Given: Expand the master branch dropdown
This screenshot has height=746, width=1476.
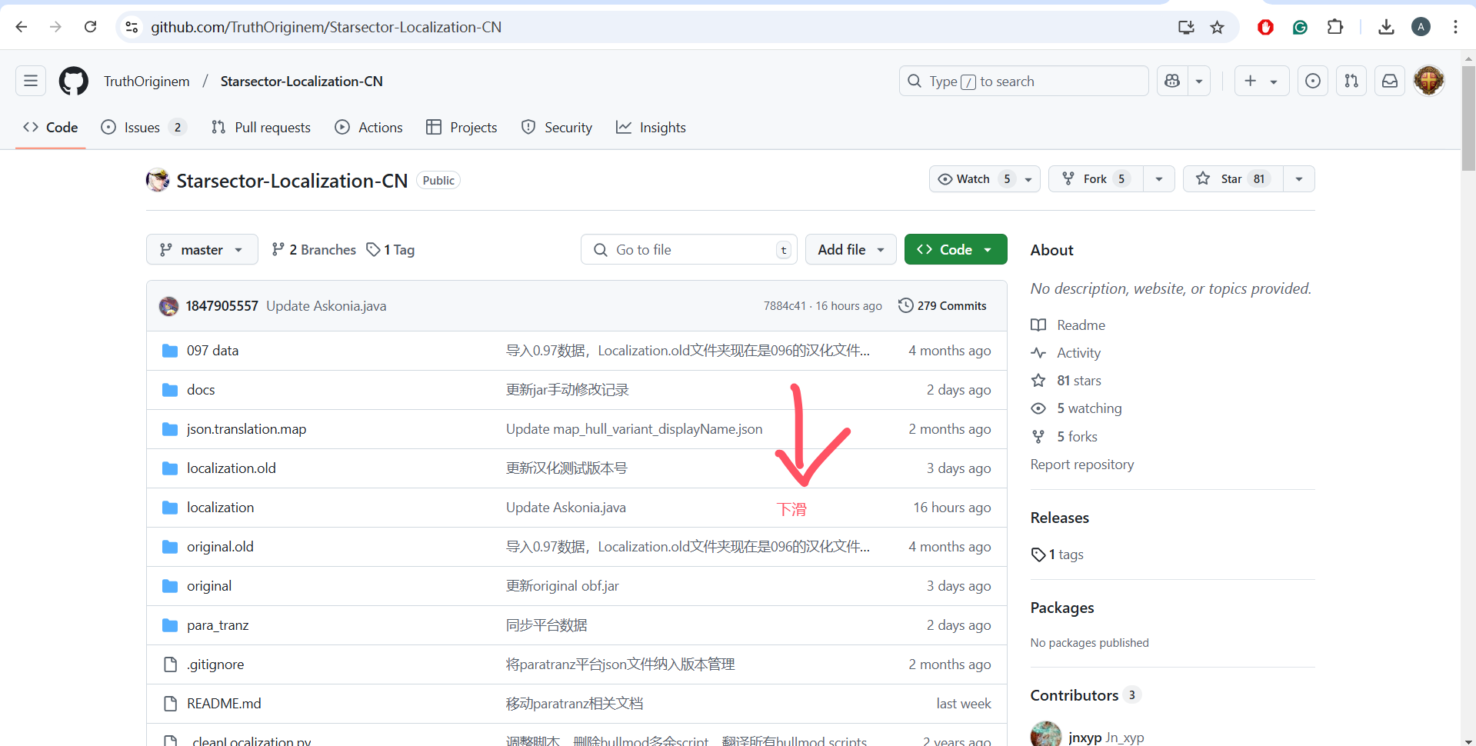Looking at the screenshot, I should pos(202,250).
